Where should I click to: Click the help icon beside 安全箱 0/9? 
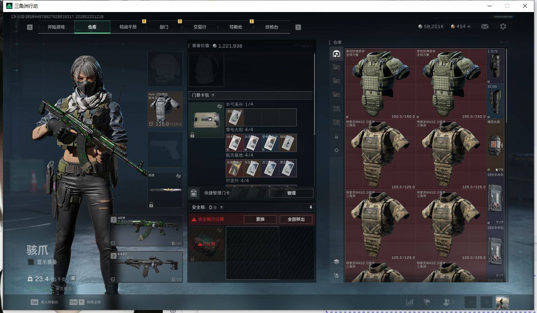[x=221, y=208]
